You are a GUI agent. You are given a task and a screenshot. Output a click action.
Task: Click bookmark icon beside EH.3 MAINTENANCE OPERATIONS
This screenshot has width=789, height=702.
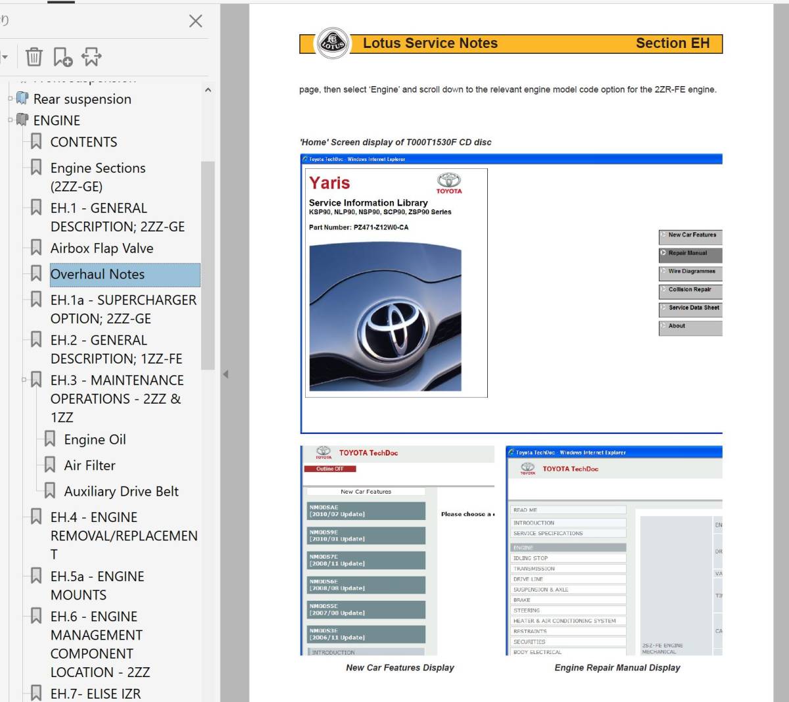[x=36, y=379]
